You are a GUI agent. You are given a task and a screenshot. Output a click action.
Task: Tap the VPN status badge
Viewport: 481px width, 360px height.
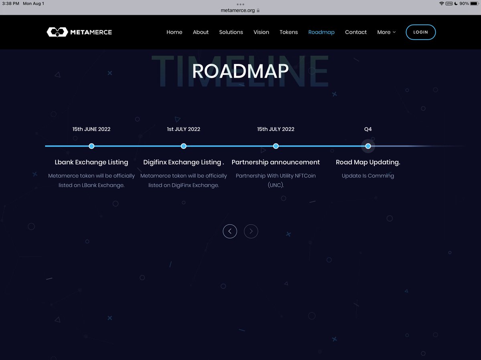point(449,4)
